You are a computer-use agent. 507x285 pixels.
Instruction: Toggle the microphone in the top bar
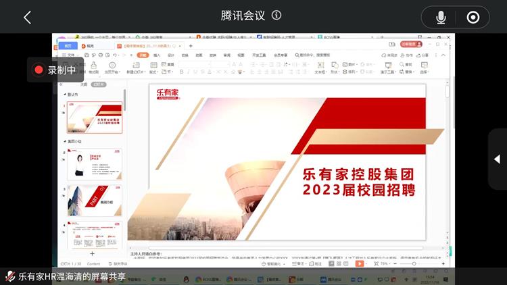pos(441,18)
